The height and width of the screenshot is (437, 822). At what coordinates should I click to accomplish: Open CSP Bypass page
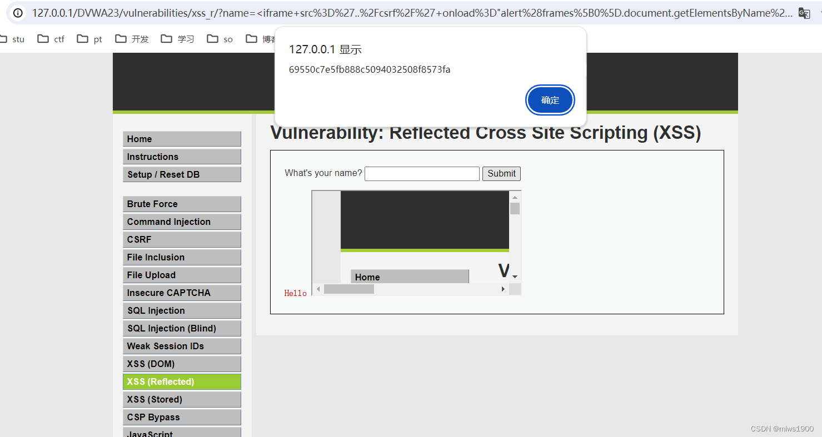point(182,417)
